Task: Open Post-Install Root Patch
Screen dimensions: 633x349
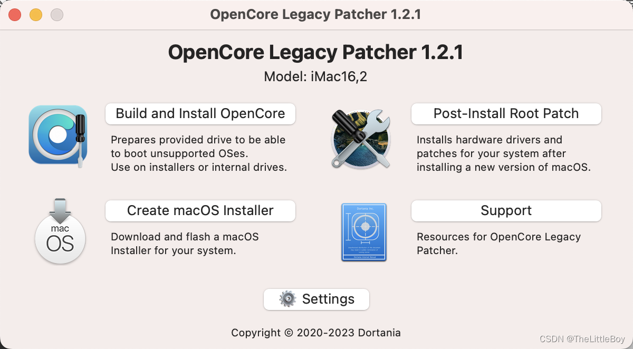Action: click(x=506, y=113)
